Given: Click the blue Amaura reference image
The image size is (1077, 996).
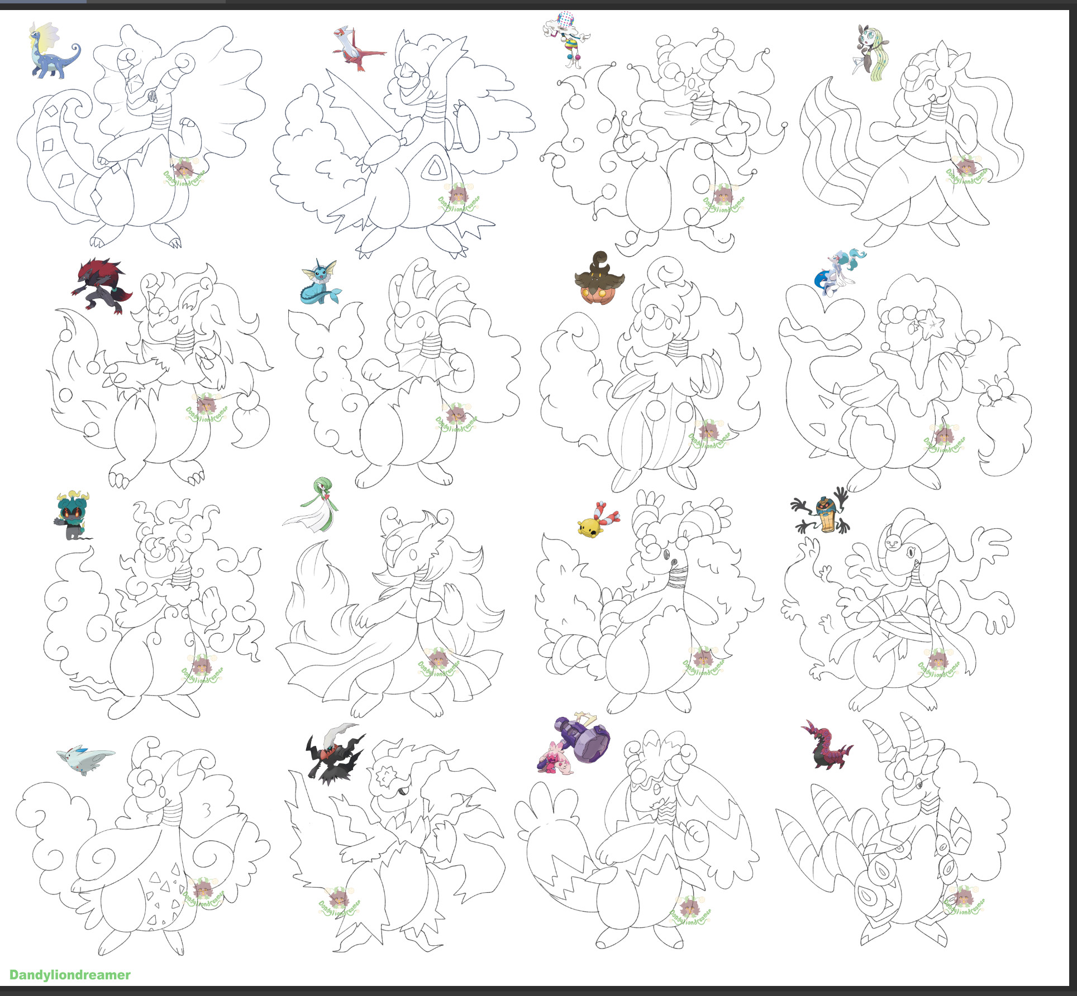Looking at the screenshot, I should tap(54, 50).
